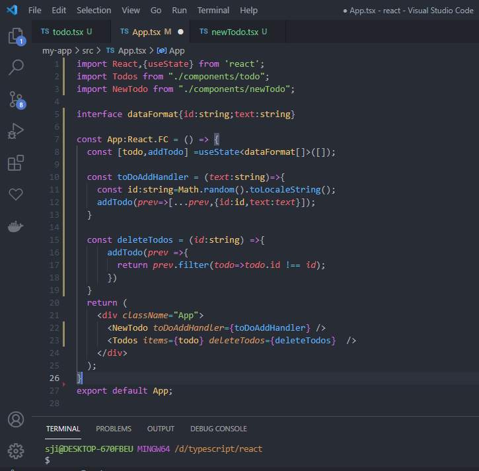Open the Selection menu

pos(94,11)
